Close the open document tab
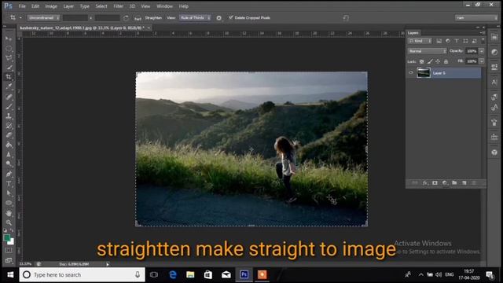 pos(149,28)
